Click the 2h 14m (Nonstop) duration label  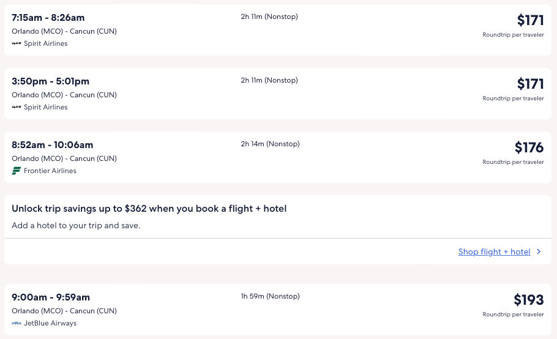point(270,144)
